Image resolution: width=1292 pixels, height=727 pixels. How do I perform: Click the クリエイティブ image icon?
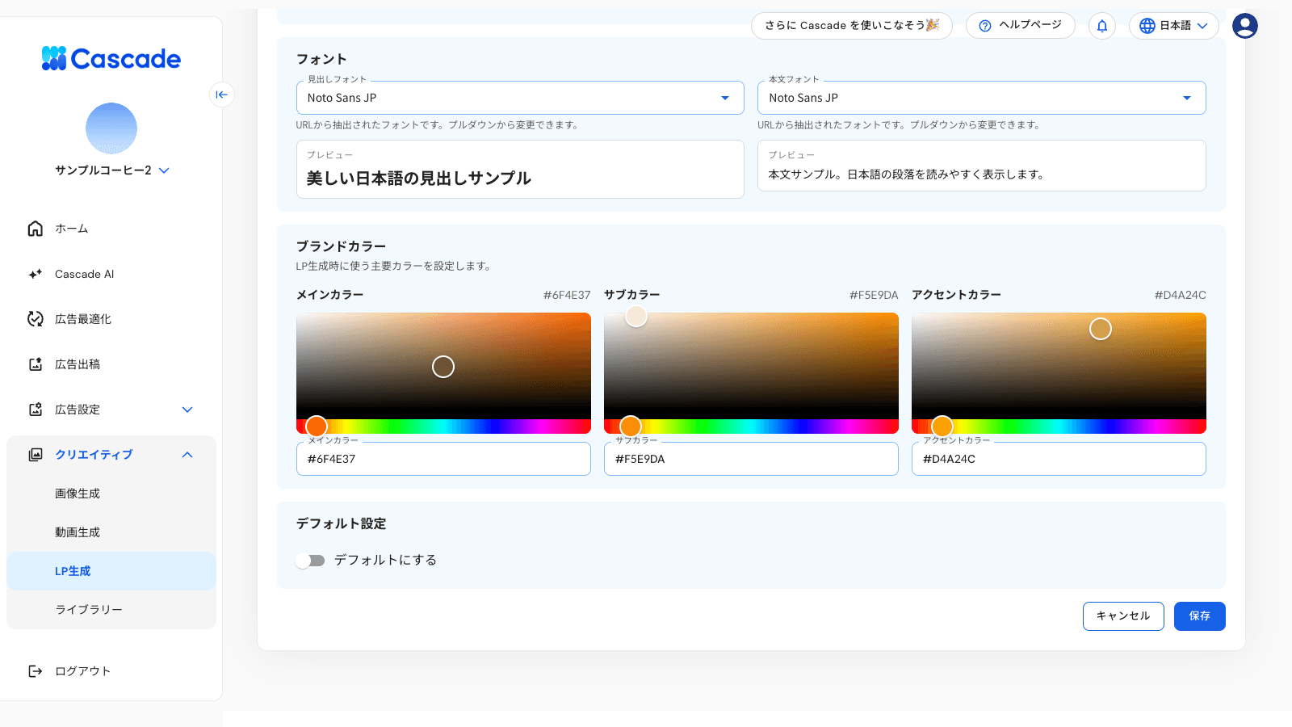(x=36, y=455)
